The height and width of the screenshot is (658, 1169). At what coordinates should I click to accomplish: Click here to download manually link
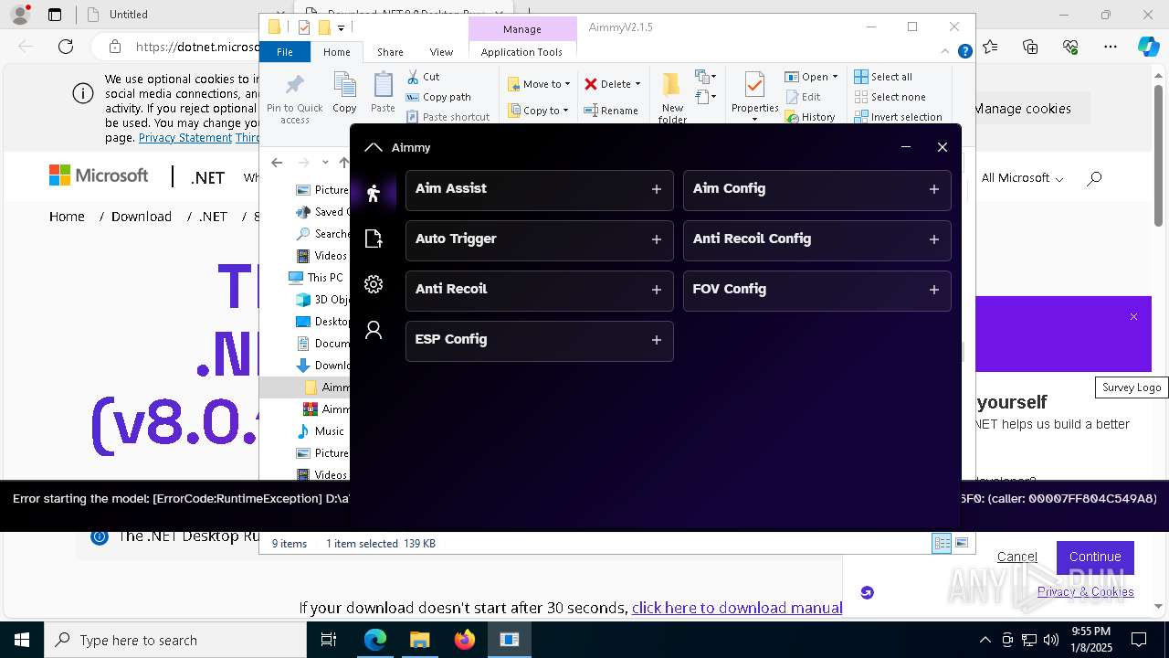coord(737,608)
